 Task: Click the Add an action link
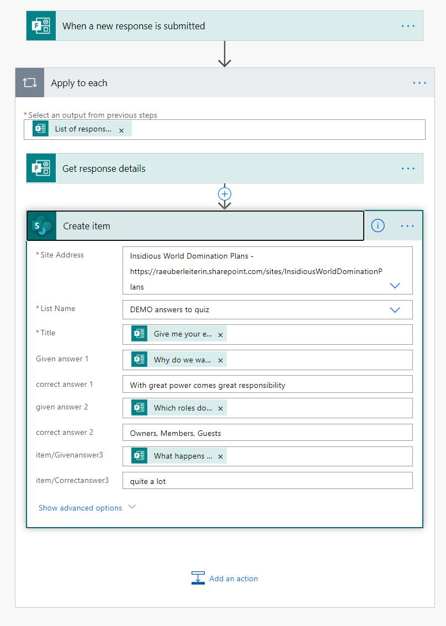(233, 578)
